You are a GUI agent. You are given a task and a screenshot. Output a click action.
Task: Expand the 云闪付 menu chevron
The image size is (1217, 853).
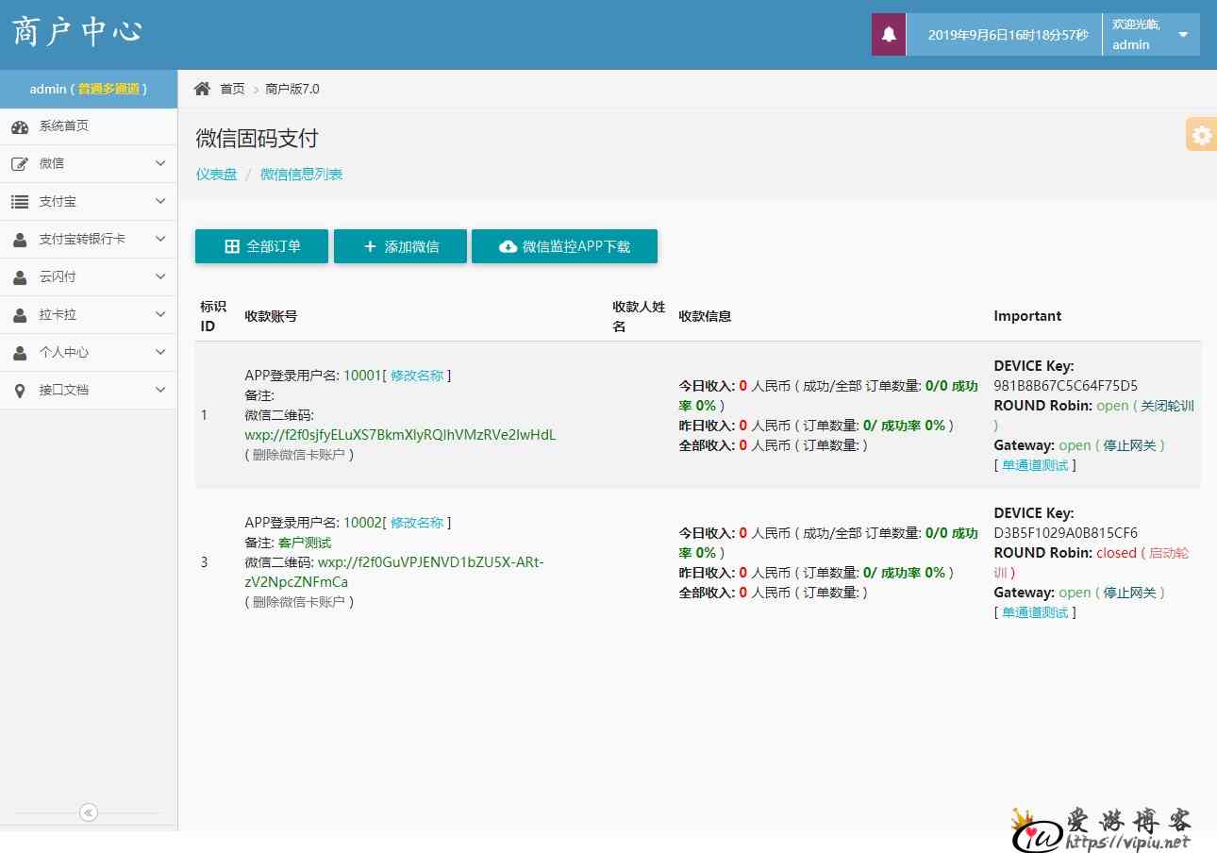pos(160,276)
